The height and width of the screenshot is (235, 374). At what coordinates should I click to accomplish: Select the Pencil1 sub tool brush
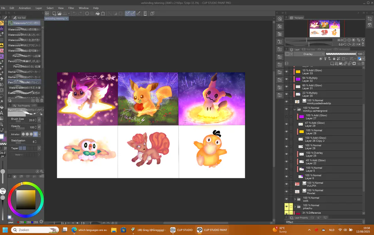tap(25, 56)
